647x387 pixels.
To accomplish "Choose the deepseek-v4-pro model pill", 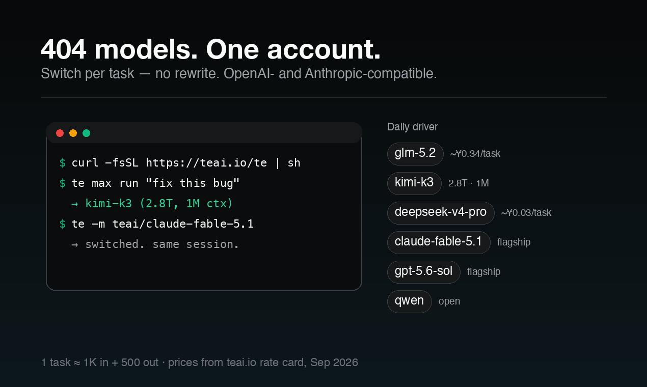I will [x=441, y=212].
